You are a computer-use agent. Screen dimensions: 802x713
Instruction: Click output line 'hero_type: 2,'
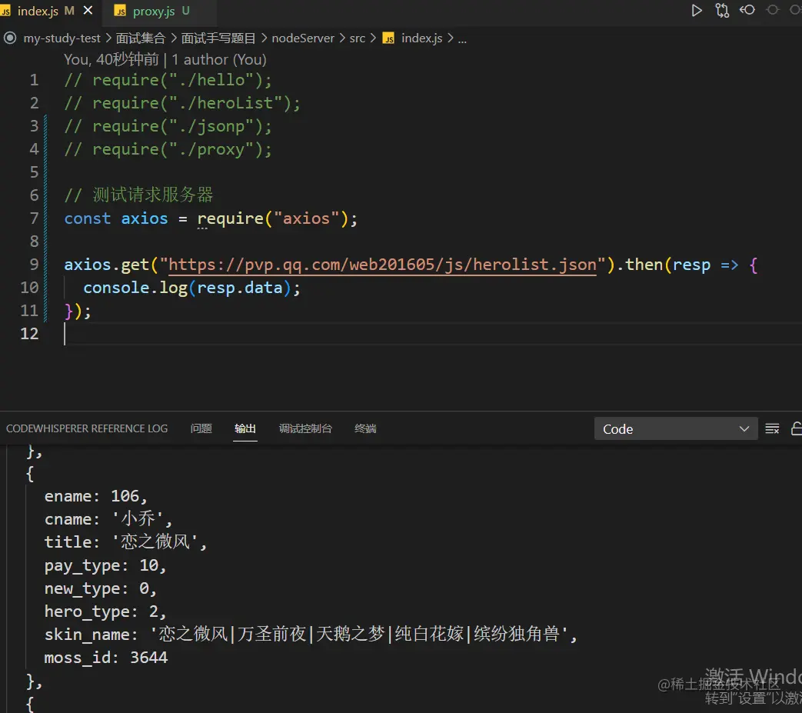(x=105, y=611)
